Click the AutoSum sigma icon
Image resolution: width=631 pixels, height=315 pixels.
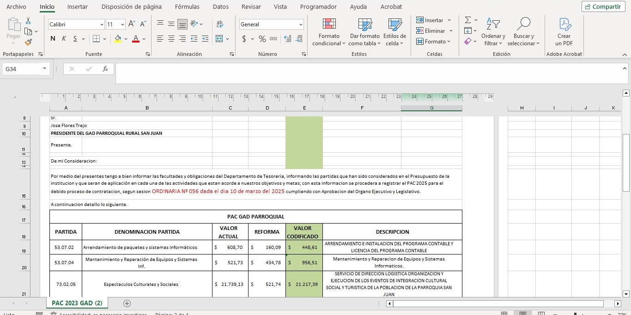pyautogui.click(x=468, y=20)
